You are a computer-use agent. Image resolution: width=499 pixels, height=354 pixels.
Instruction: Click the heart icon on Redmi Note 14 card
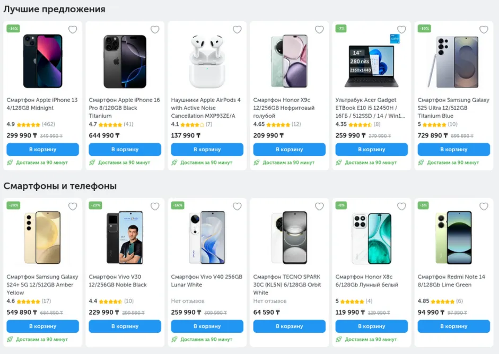(x=483, y=206)
